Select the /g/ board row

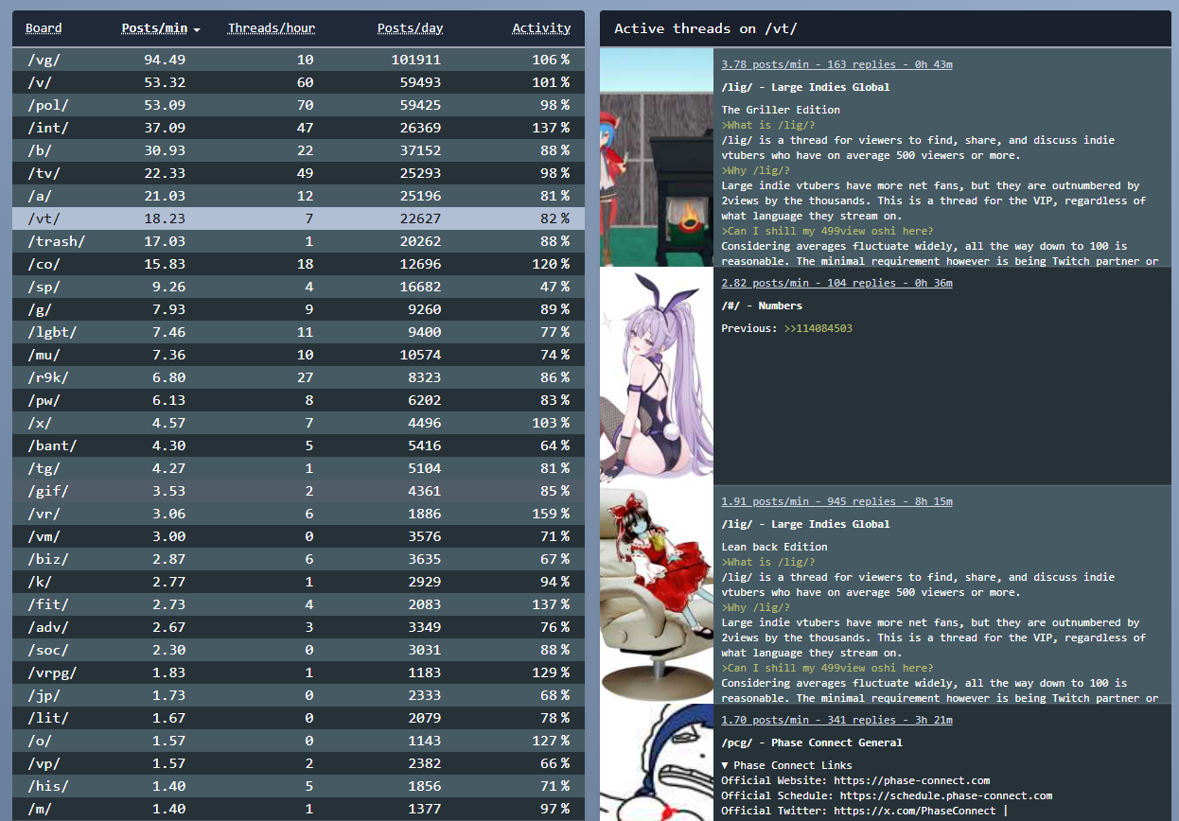pyautogui.click(x=298, y=309)
